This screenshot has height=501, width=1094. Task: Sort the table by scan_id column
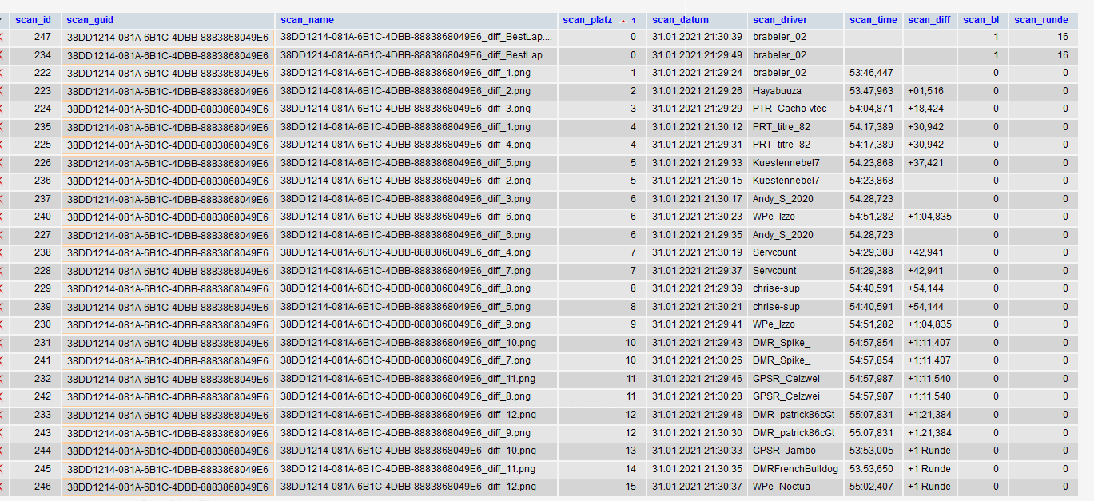pyautogui.click(x=33, y=20)
